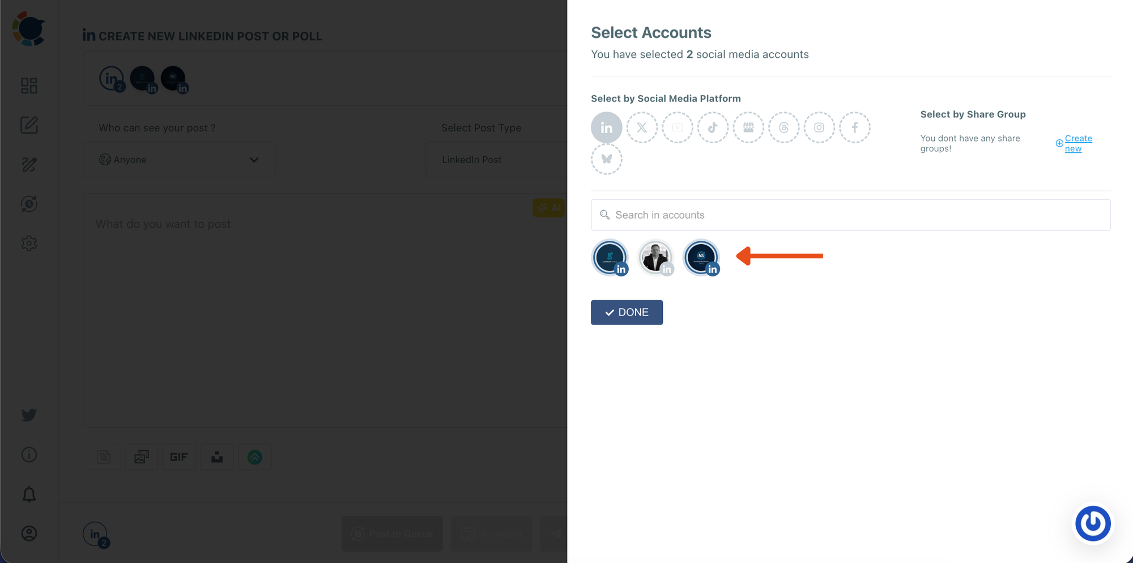
Task: Filter accounts by Bluesky butterfly icon
Action: (x=607, y=159)
